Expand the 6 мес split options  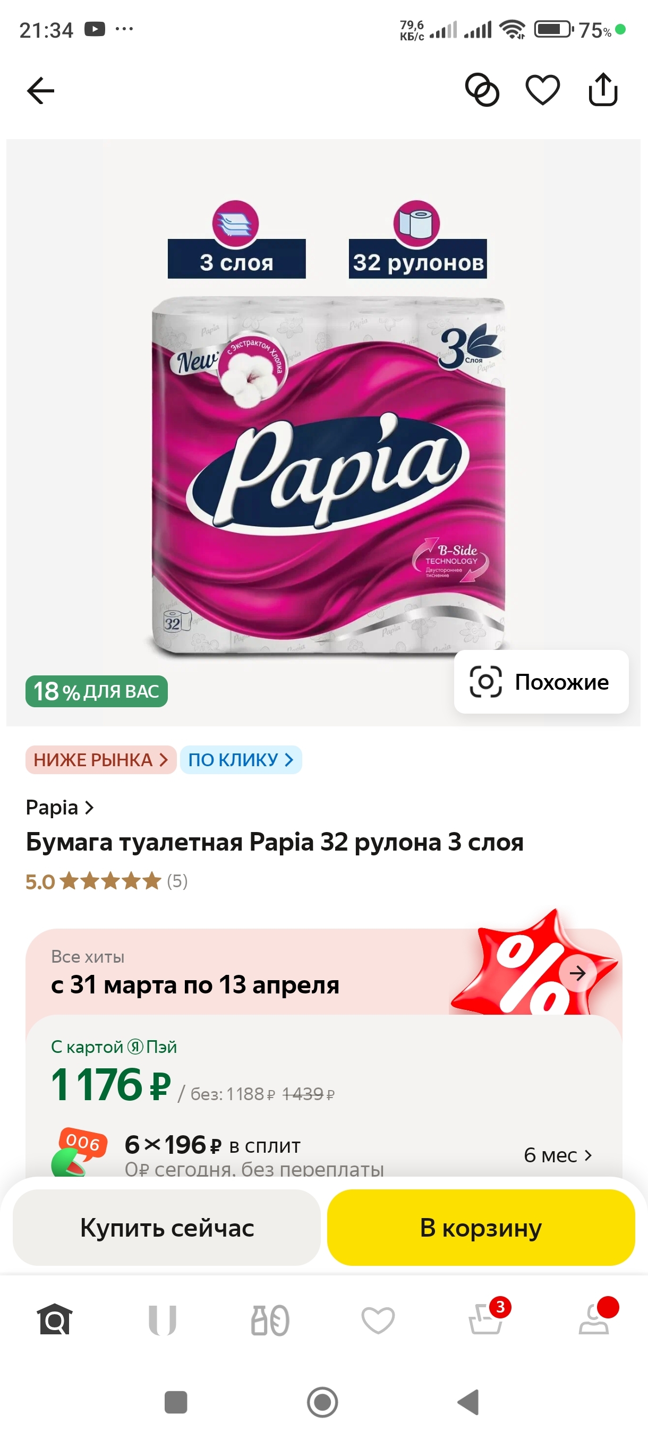click(x=557, y=1155)
